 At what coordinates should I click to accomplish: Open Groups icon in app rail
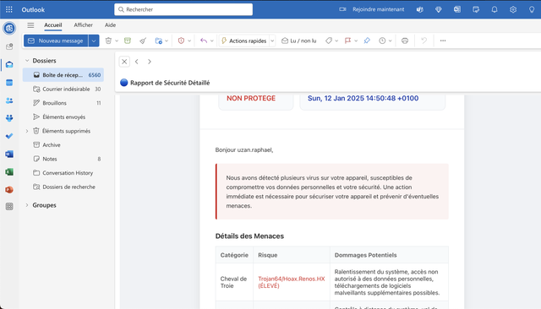[x=9, y=118]
